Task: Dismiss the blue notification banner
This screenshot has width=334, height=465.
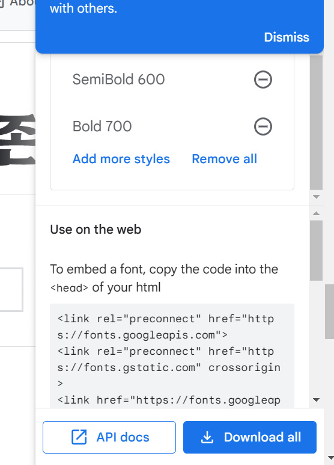Action: tap(287, 37)
